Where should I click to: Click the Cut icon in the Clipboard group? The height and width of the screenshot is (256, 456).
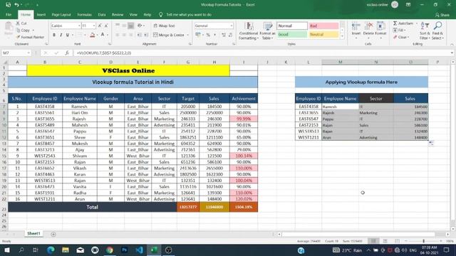[x=18, y=23]
